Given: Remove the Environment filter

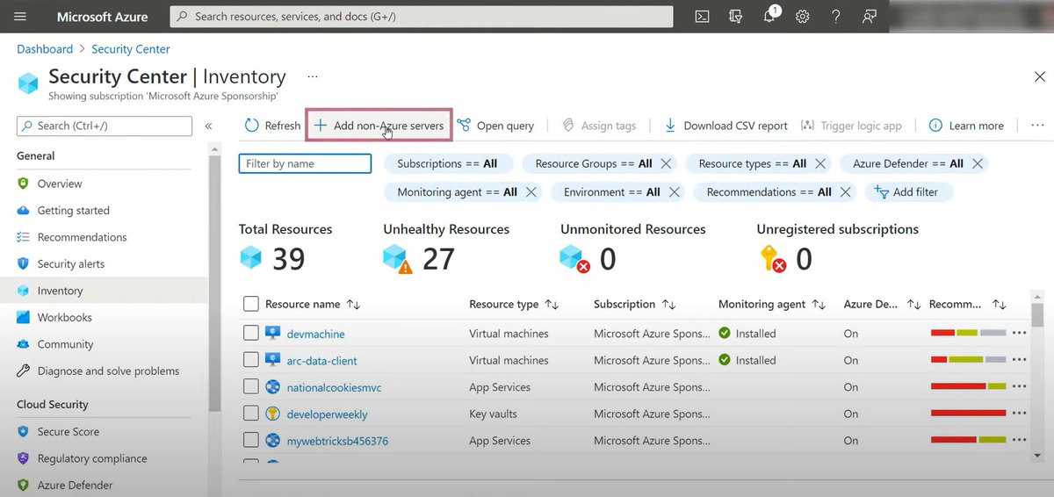Looking at the screenshot, I should point(674,192).
